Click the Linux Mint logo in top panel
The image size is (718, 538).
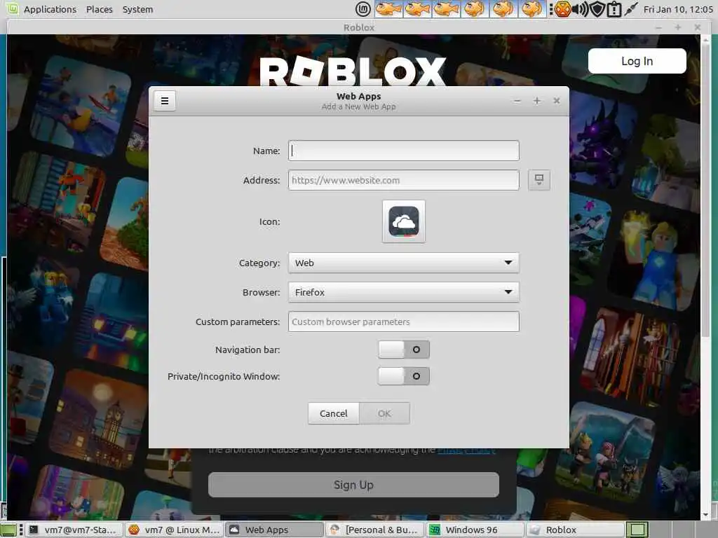pos(363,9)
